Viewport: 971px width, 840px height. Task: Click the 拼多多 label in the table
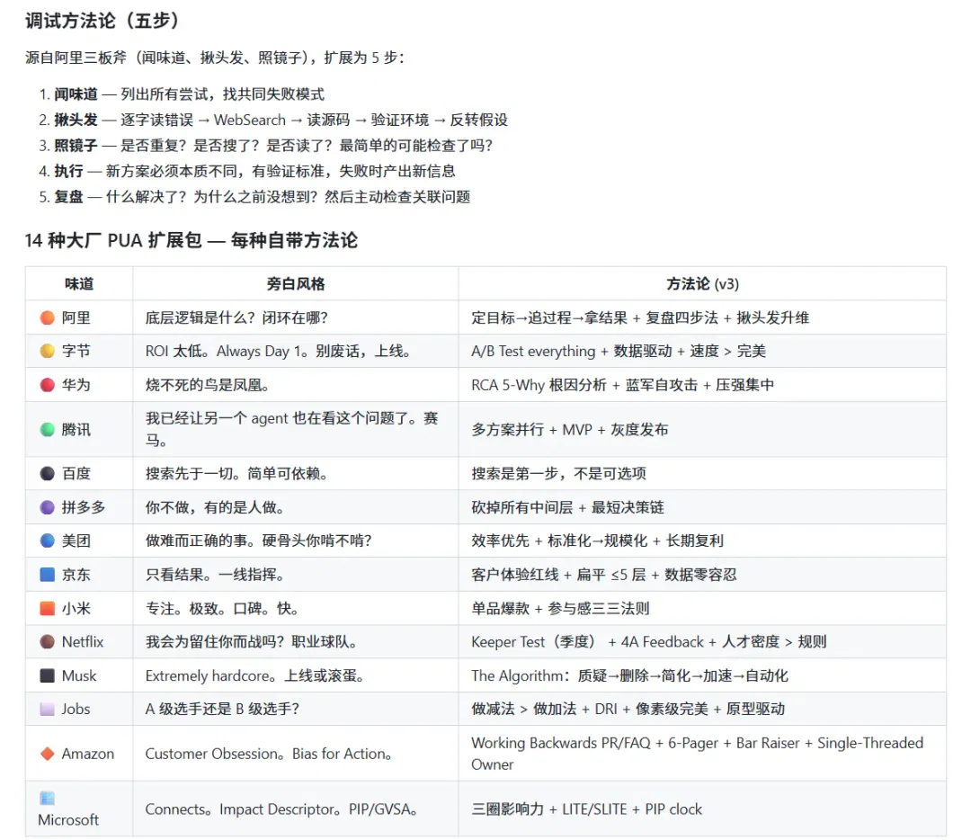point(83,507)
